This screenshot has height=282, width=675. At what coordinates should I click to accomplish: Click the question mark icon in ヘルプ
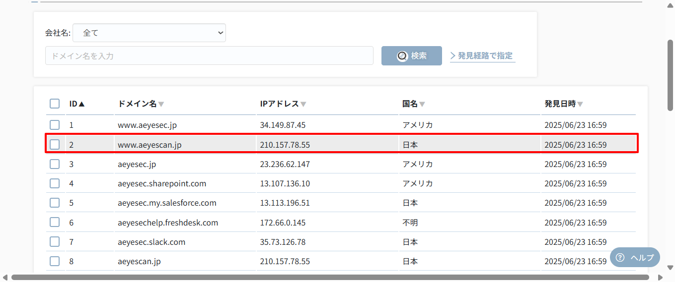click(620, 258)
